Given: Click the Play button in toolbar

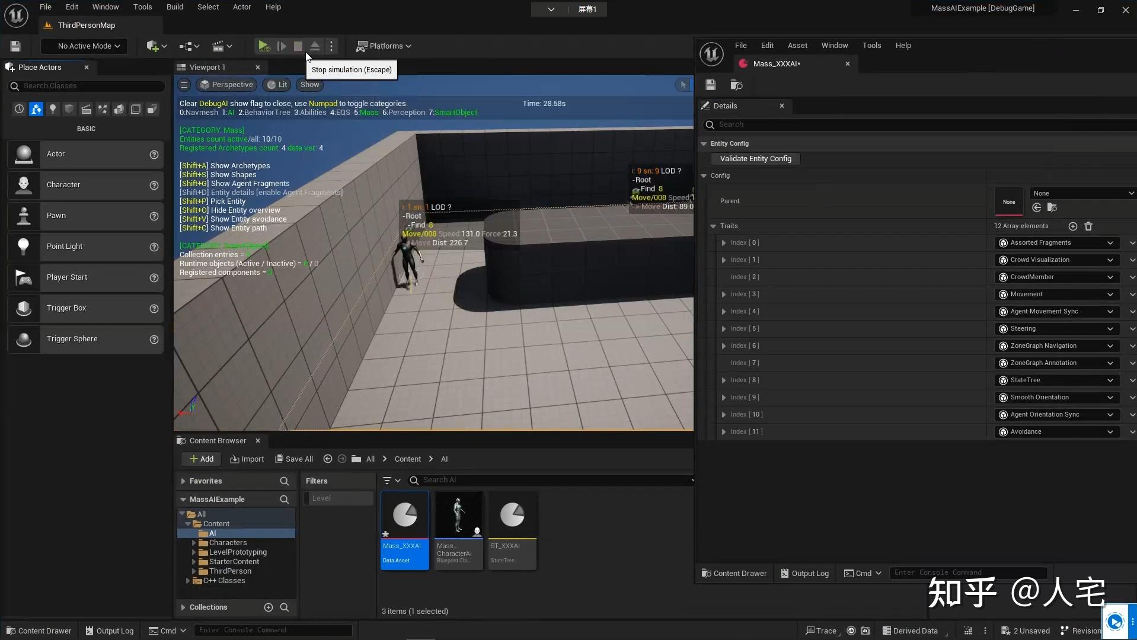Looking at the screenshot, I should [263, 46].
